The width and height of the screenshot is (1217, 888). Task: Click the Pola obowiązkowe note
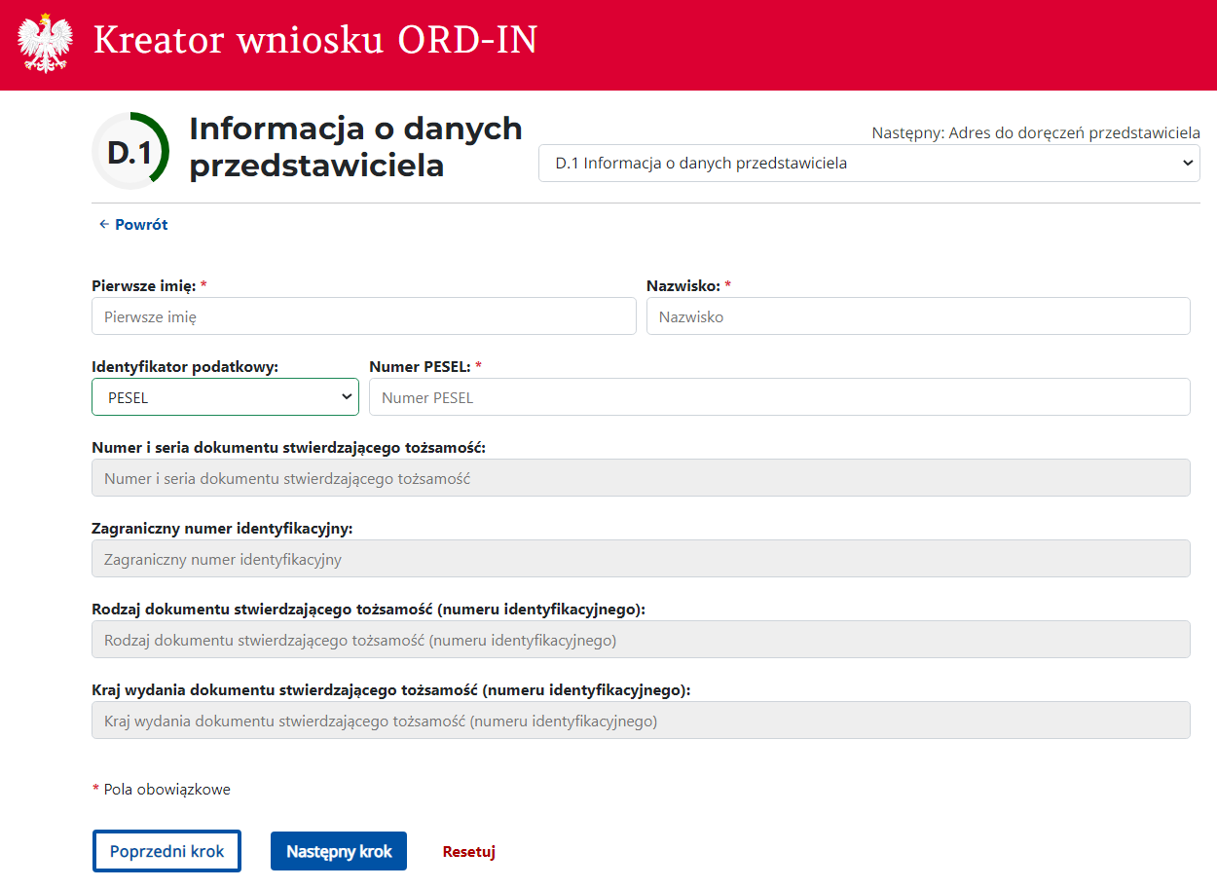point(166,790)
